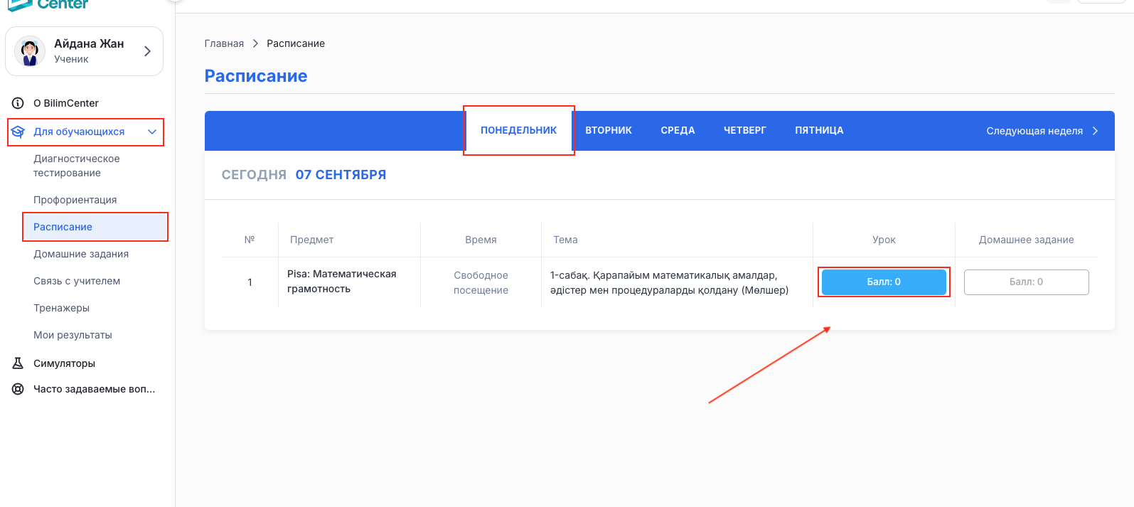The height and width of the screenshot is (507, 1134).
Task: Switch to the ПОНЕДЕЛЬНИК tab
Action: 519,131
